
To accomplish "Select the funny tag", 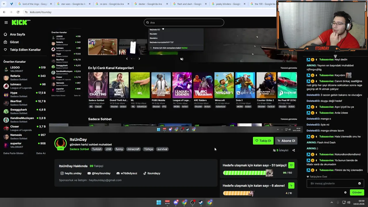I will (x=119, y=149).
